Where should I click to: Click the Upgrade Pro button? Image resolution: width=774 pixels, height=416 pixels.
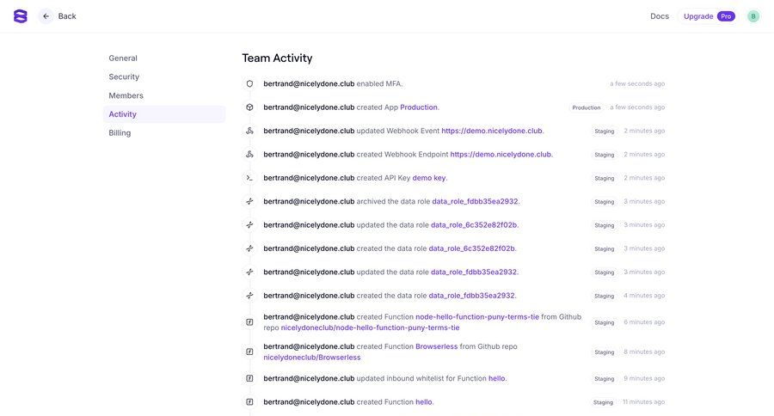[x=709, y=16]
